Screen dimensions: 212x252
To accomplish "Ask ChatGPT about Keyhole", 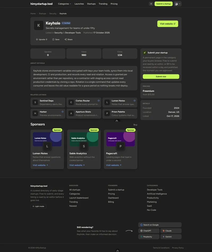I will click(x=149, y=231).
